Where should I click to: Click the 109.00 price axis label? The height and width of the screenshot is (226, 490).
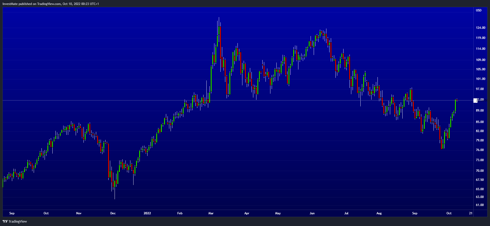click(x=481, y=60)
